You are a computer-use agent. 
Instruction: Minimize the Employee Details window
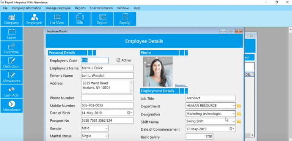coord(223,31)
